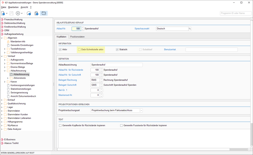Toggle the window layout toolbar icon
Viewport: 253px width, 155px height.
pyautogui.click(x=44, y=13)
